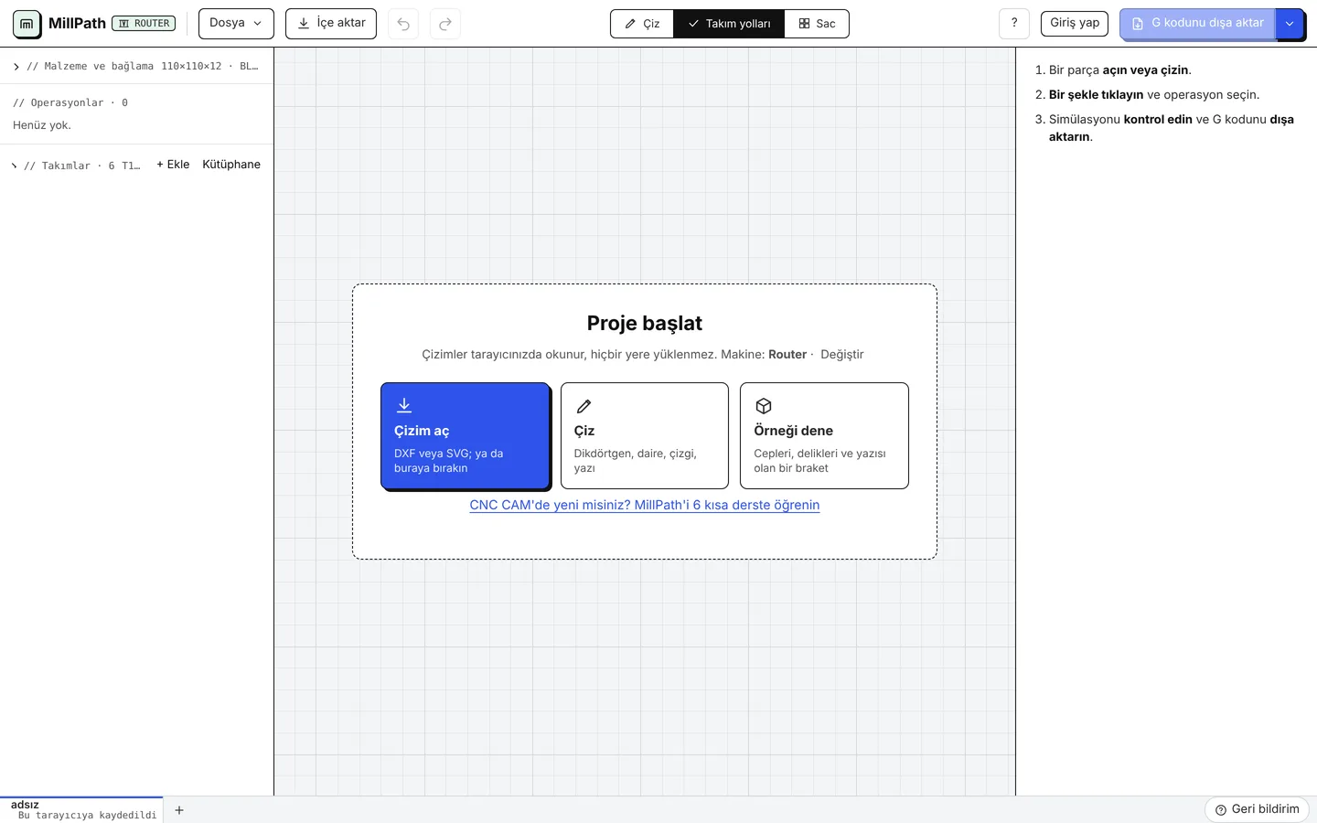Click the ROUTER machine badge
The height and width of the screenshot is (823, 1317).
tap(144, 24)
